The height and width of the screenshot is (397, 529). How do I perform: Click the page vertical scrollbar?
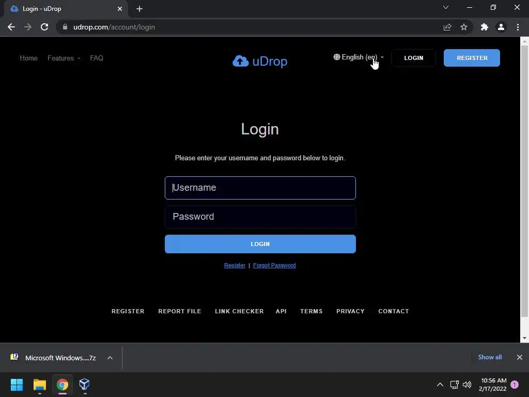point(524,180)
